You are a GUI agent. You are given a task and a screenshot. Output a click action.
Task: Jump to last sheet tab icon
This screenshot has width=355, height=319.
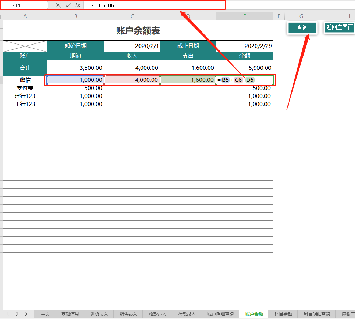(27, 314)
